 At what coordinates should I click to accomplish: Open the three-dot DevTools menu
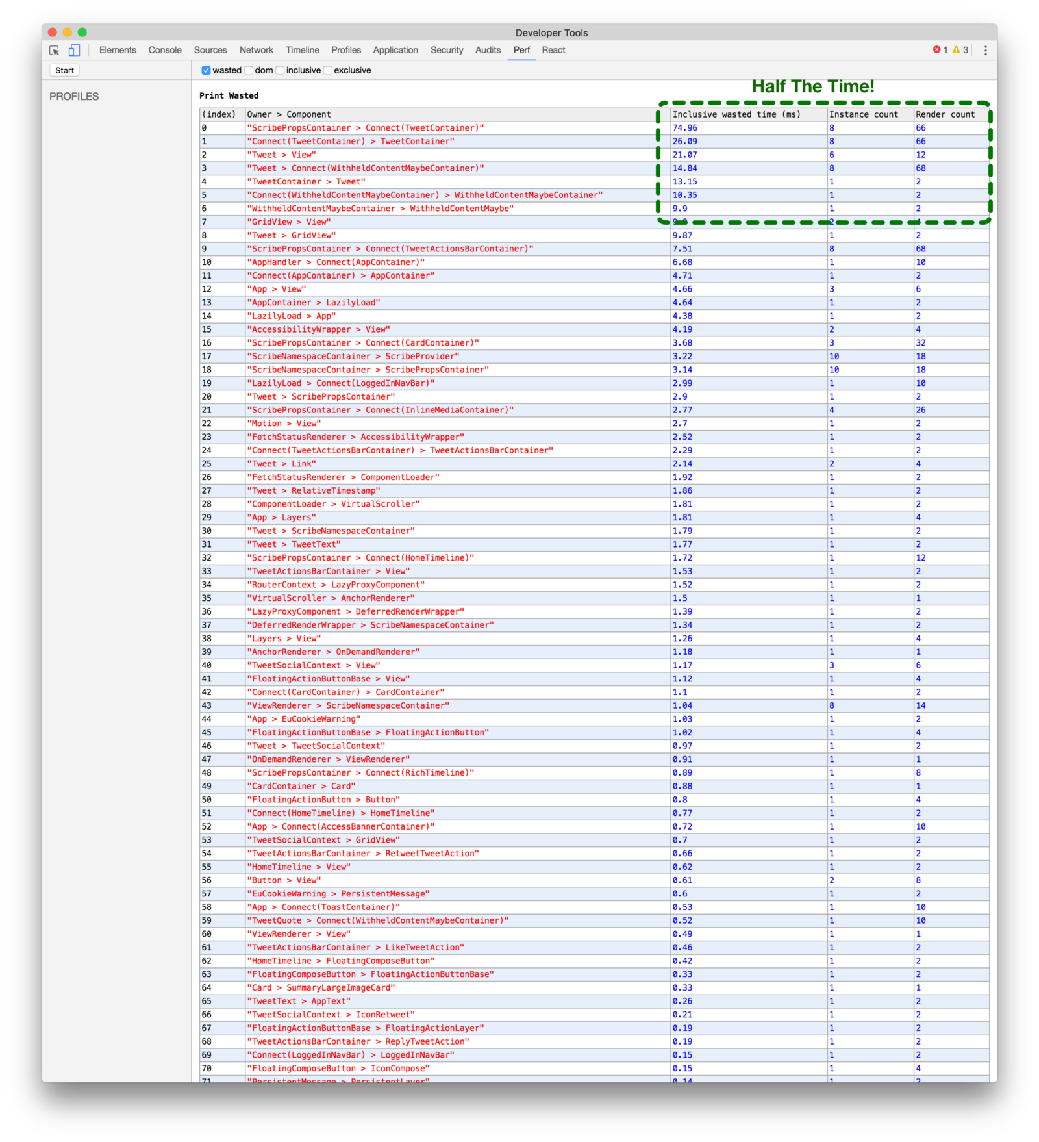click(985, 50)
